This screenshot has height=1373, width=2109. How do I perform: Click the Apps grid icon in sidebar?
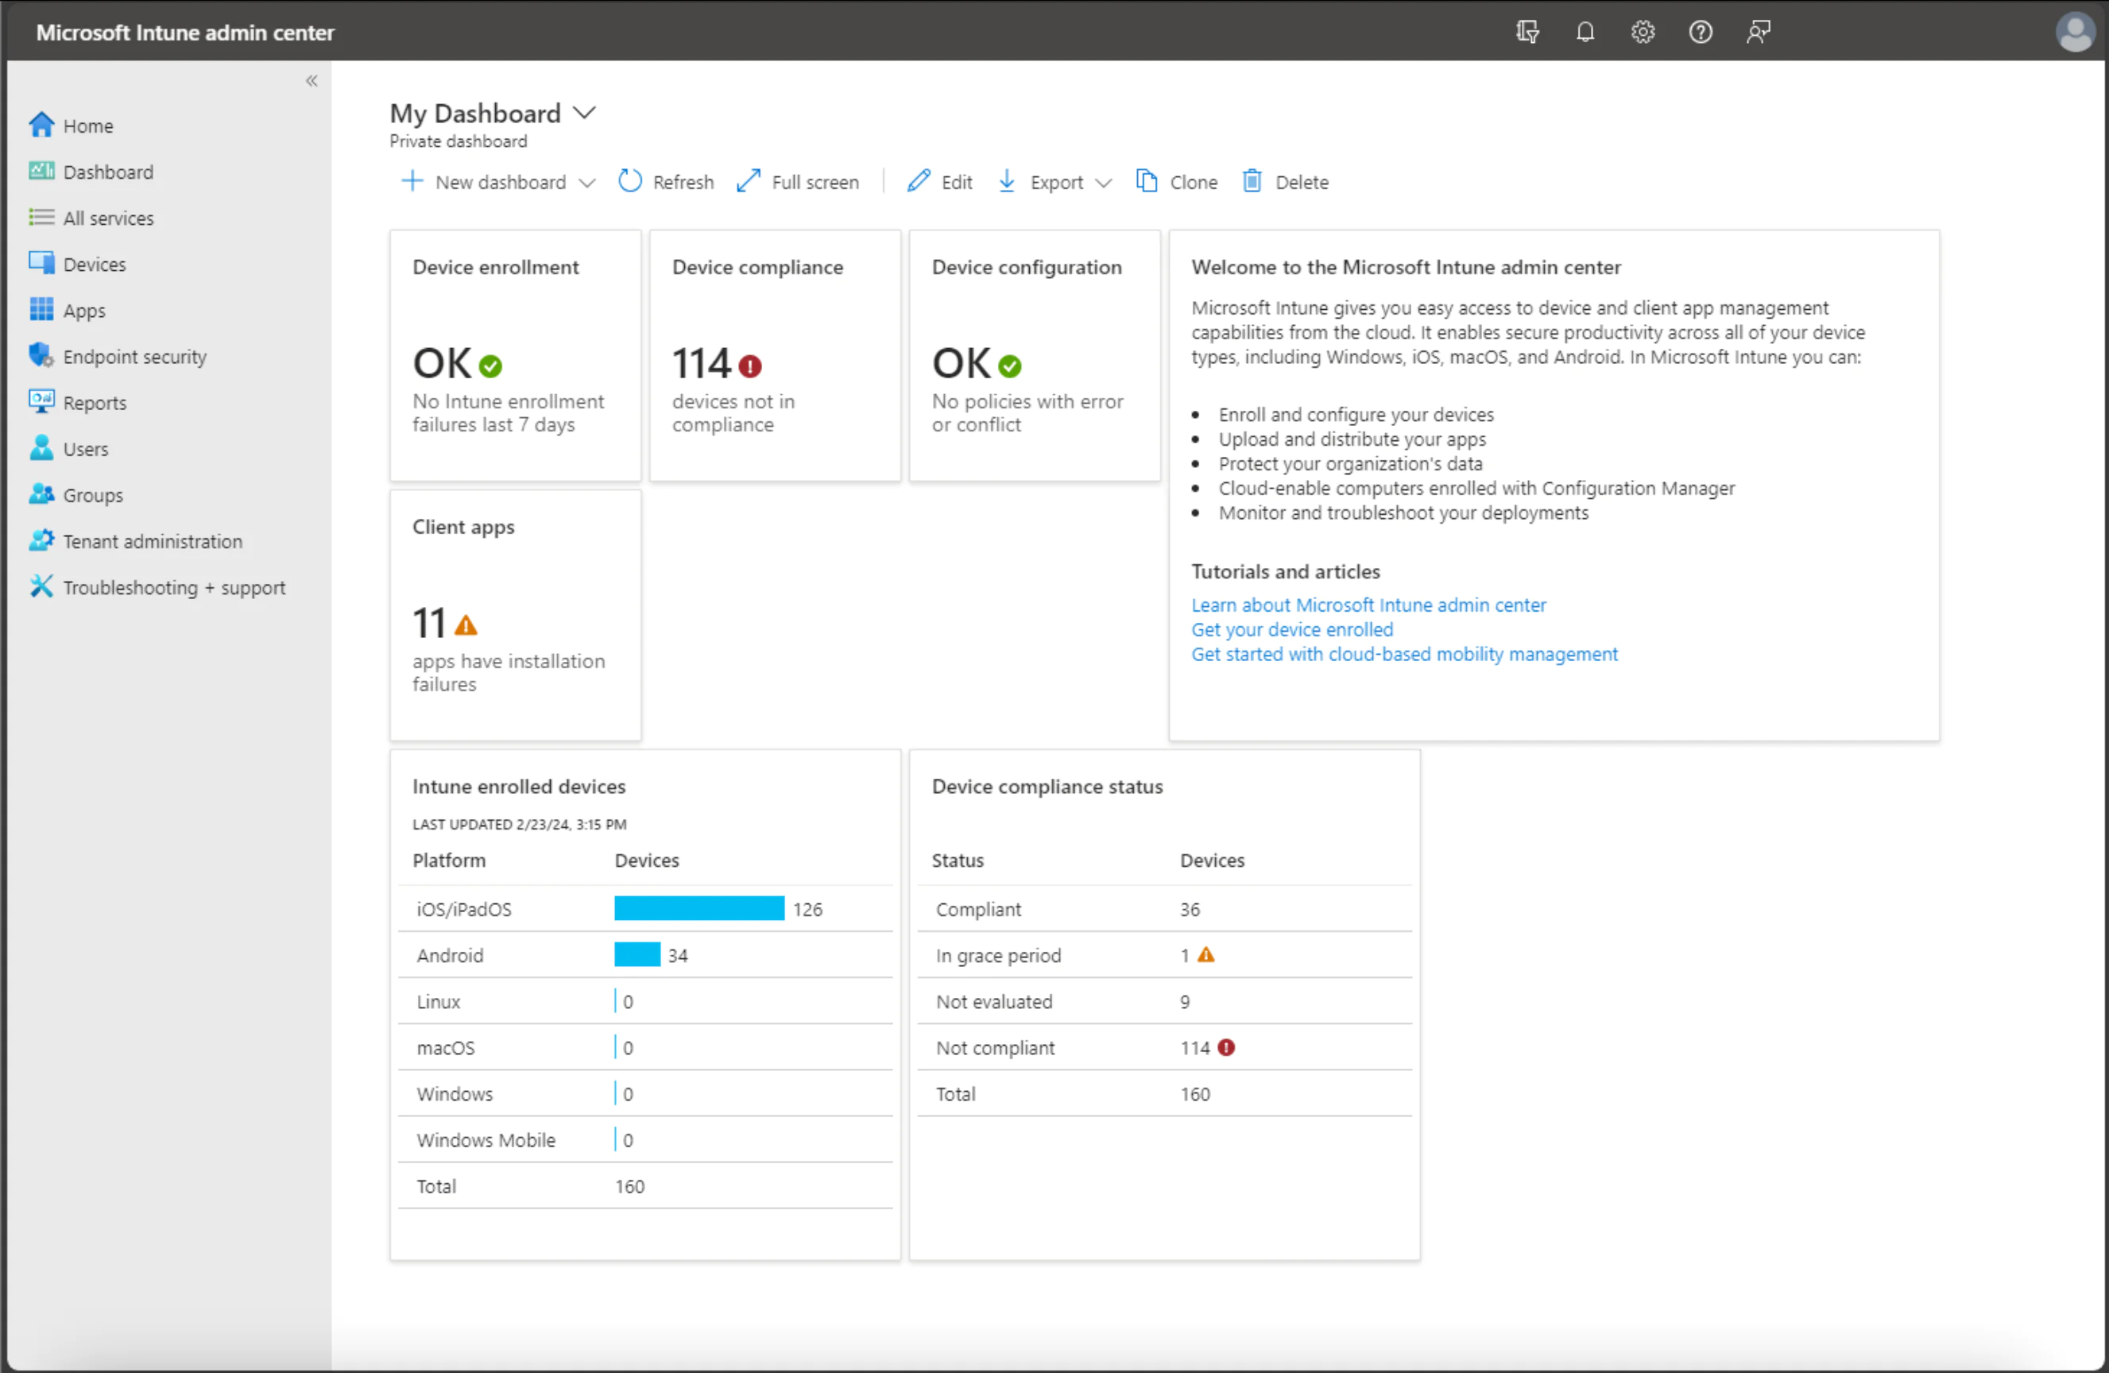pyautogui.click(x=41, y=309)
